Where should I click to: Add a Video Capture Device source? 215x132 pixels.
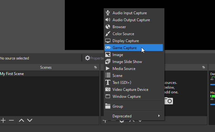(x=130, y=90)
